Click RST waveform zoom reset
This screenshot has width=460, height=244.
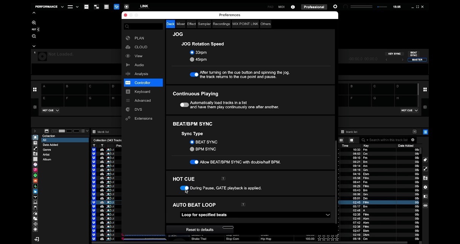(x=34, y=29)
